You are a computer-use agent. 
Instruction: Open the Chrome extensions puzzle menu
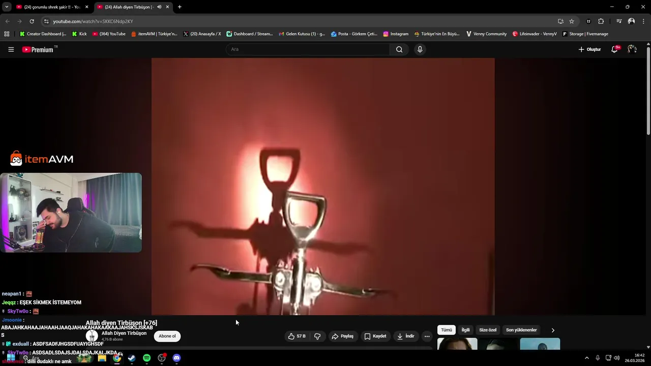coord(601,21)
